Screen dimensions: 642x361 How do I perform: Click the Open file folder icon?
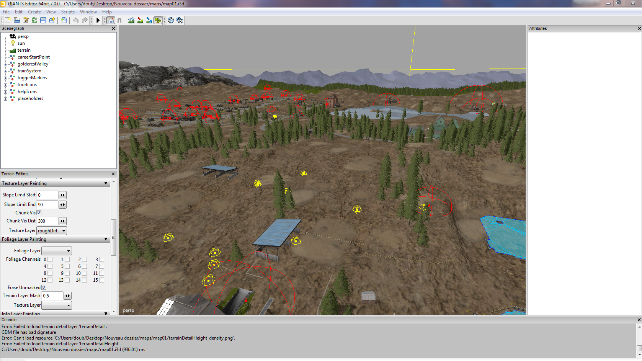[x=17, y=20]
